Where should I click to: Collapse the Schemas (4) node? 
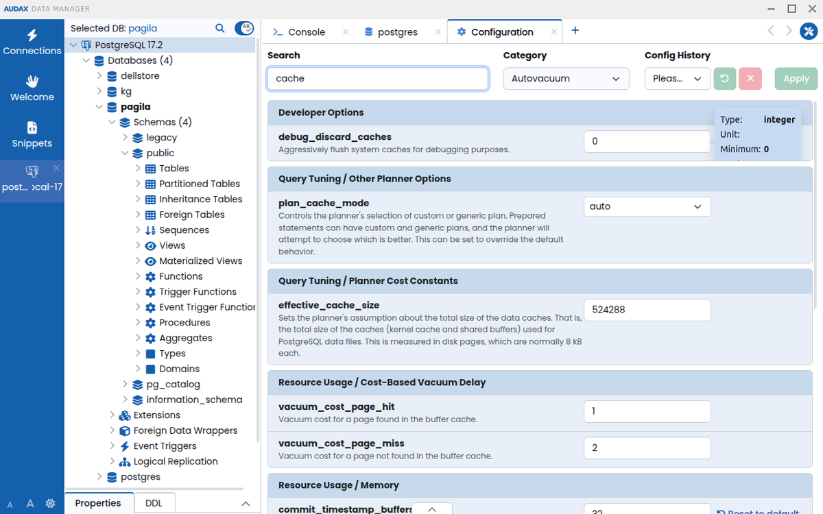(112, 122)
